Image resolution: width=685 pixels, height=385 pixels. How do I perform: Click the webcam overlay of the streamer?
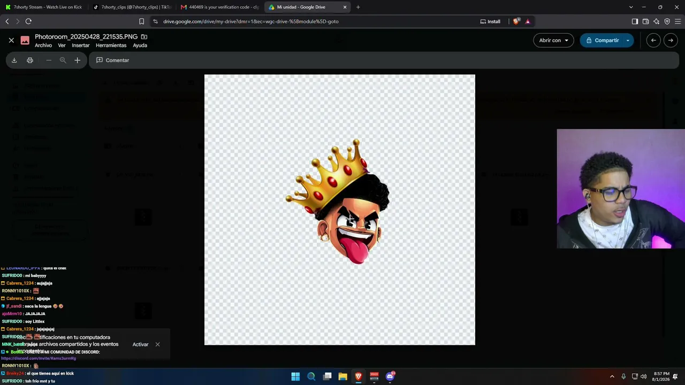point(621,189)
